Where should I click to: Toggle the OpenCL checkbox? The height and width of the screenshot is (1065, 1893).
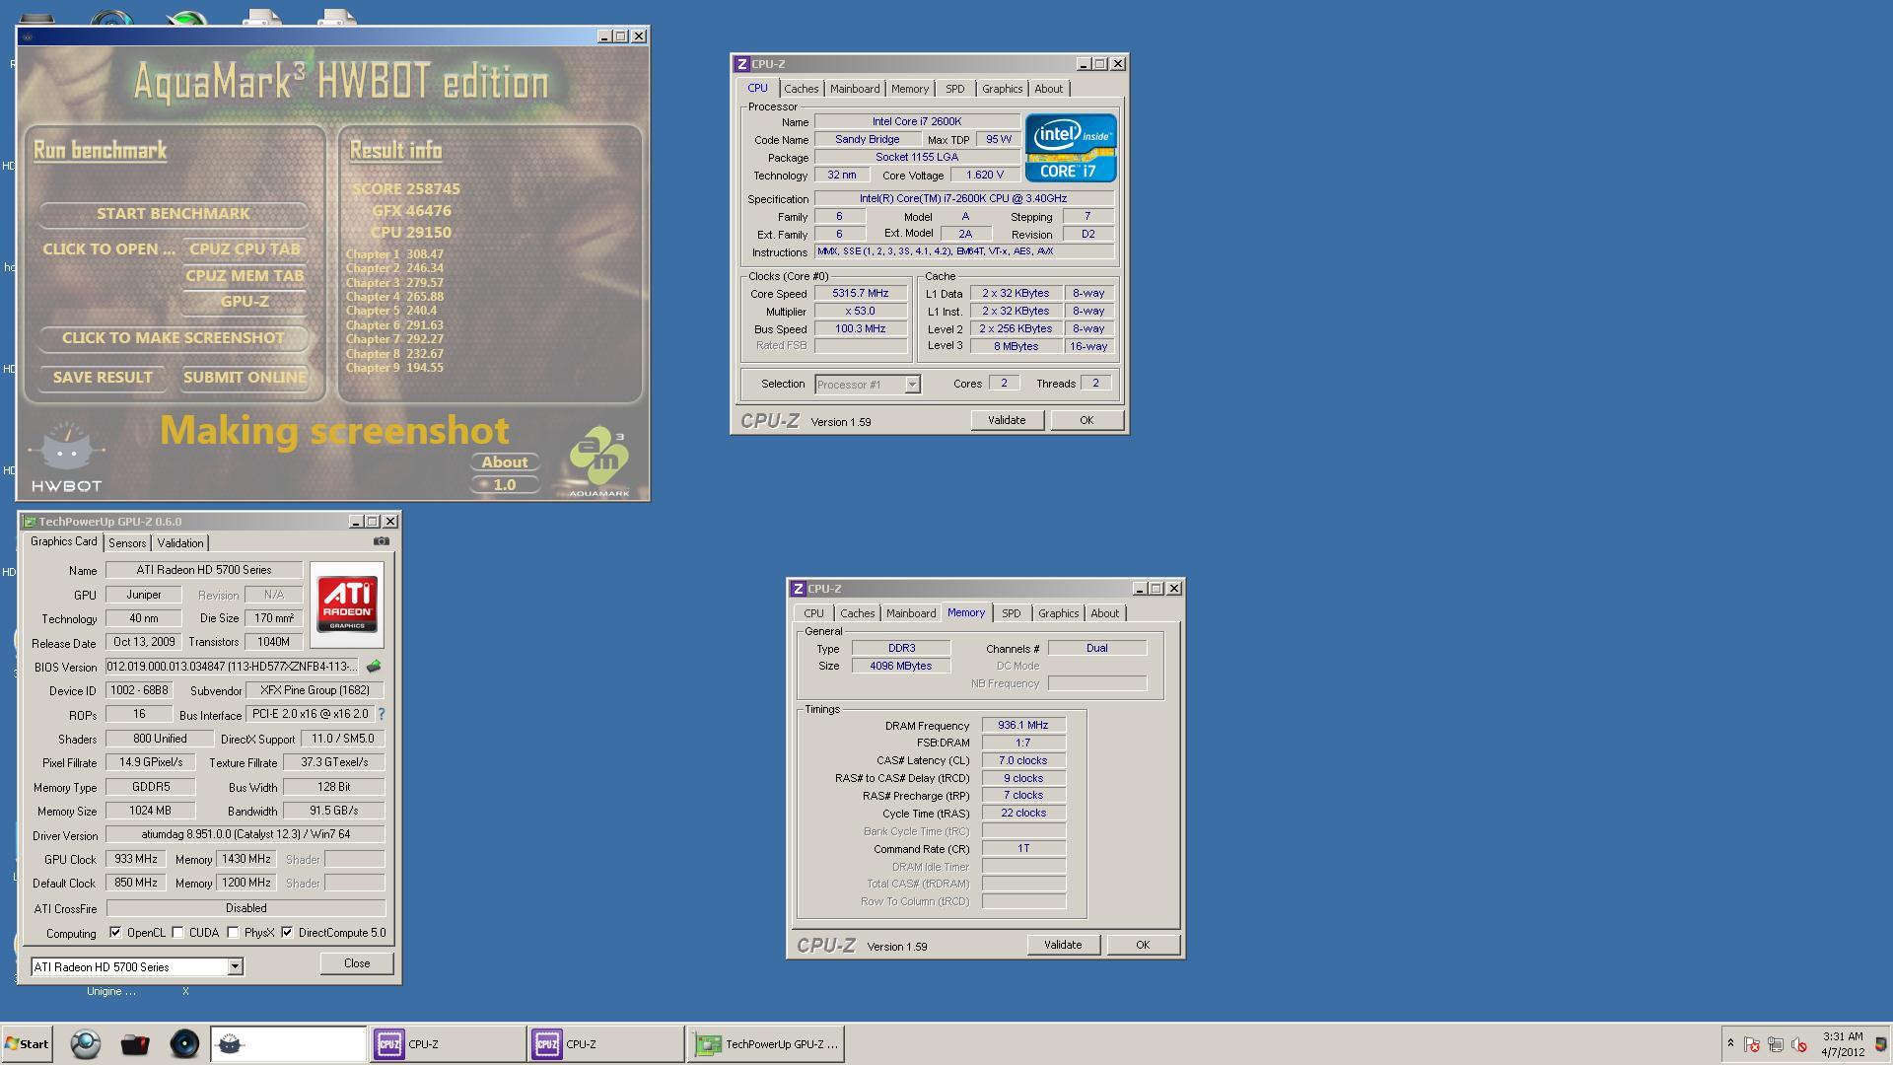(x=115, y=932)
